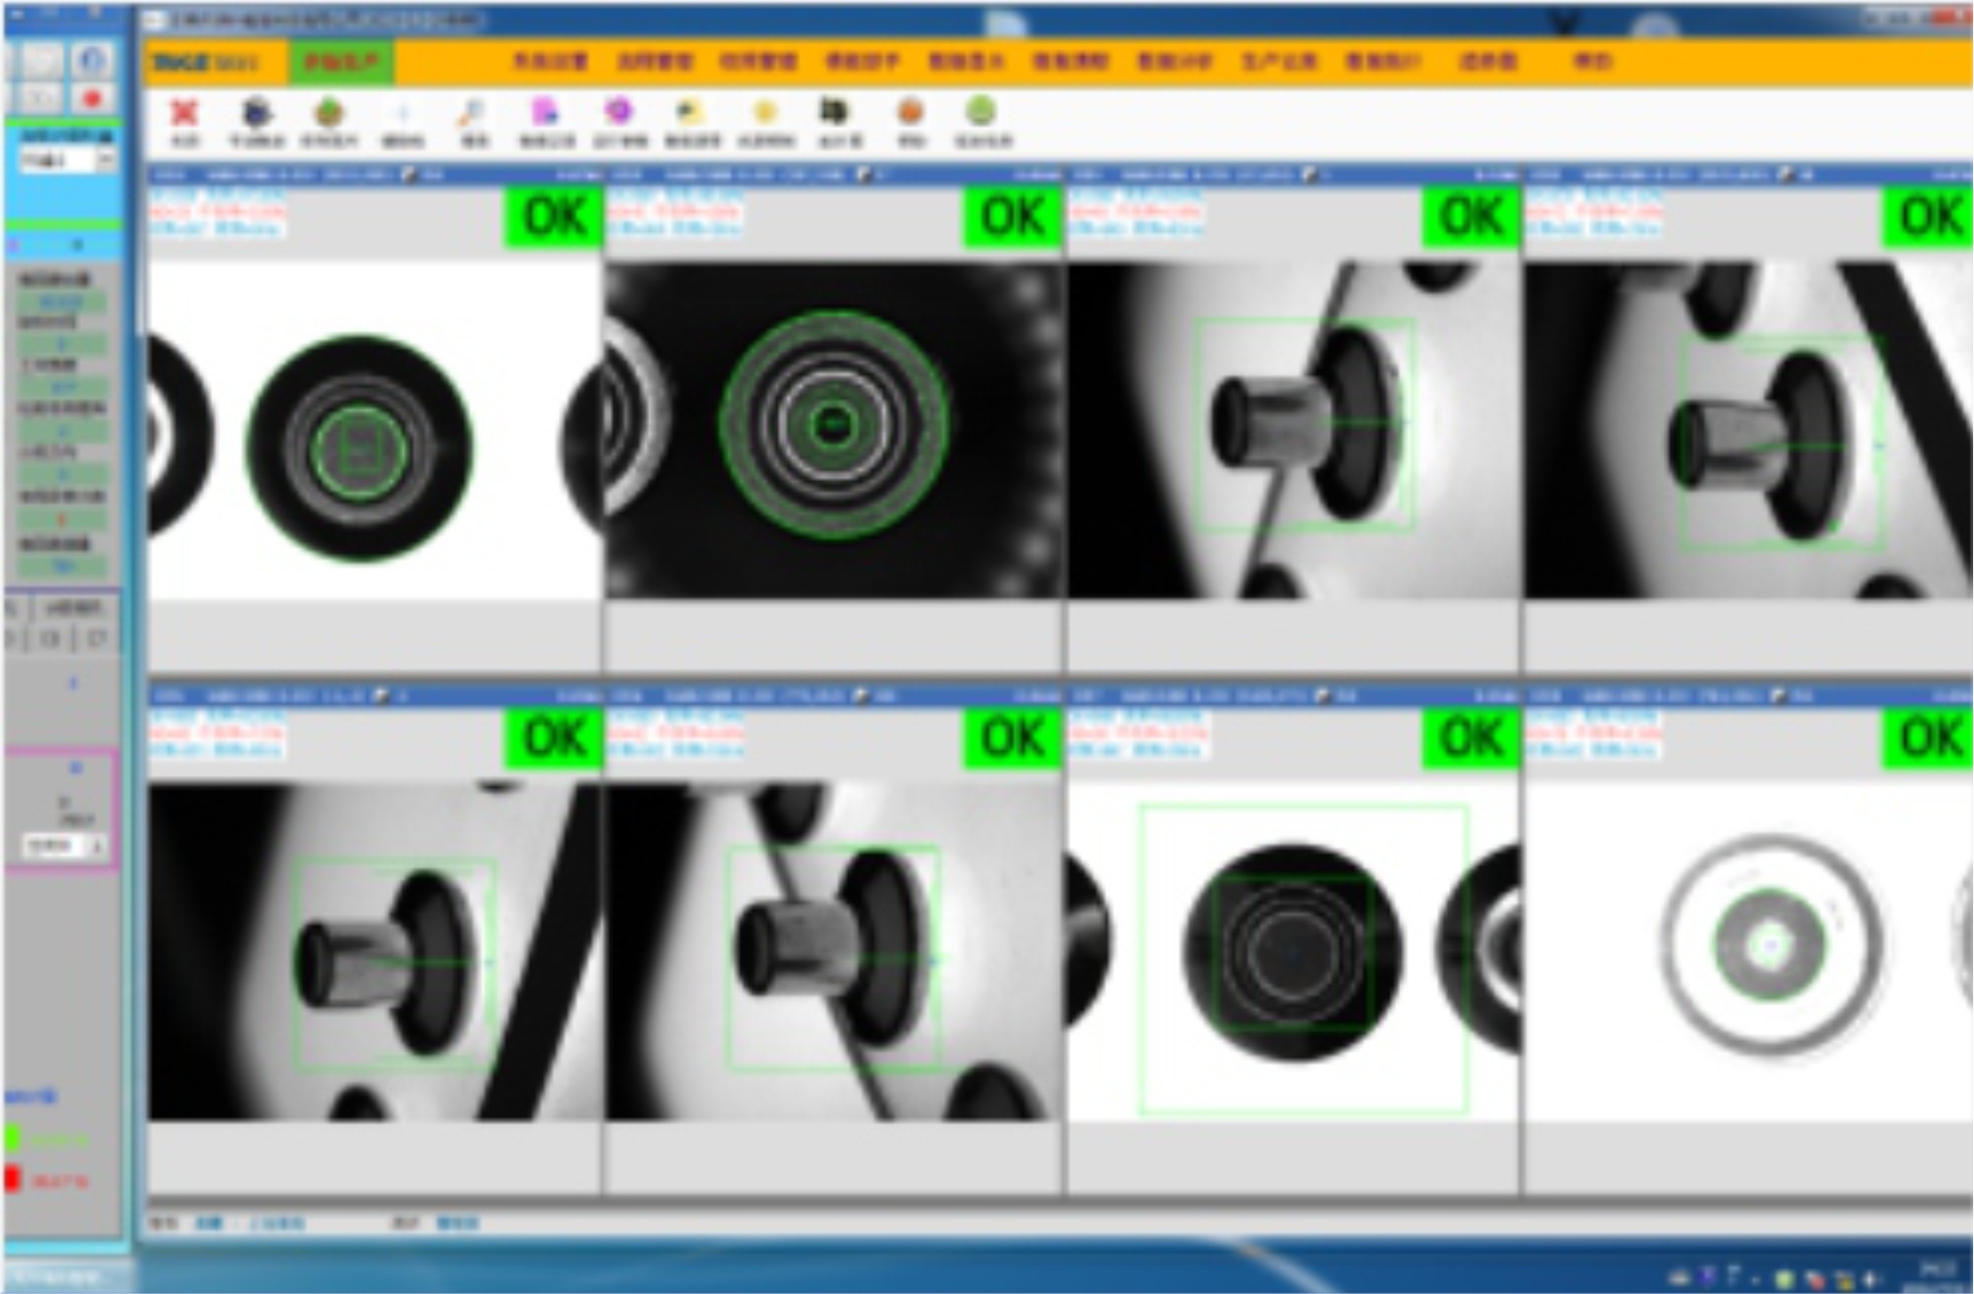This screenshot has width=1974, height=1294.
Task: Open the first orange menu item after green tab
Action: (x=550, y=61)
